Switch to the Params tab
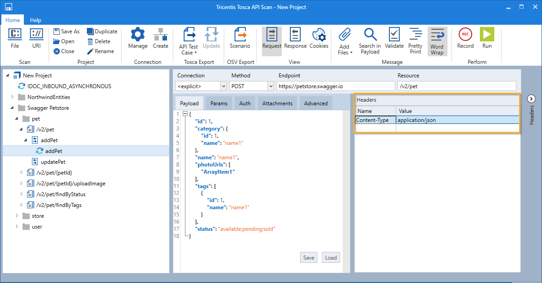Viewport: 542px width, 283px height. click(x=219, y=103)
